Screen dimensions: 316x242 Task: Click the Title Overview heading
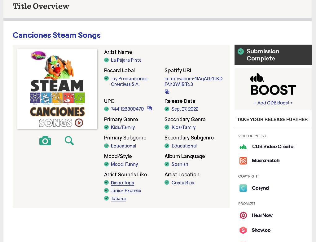[x=41, y=6]
